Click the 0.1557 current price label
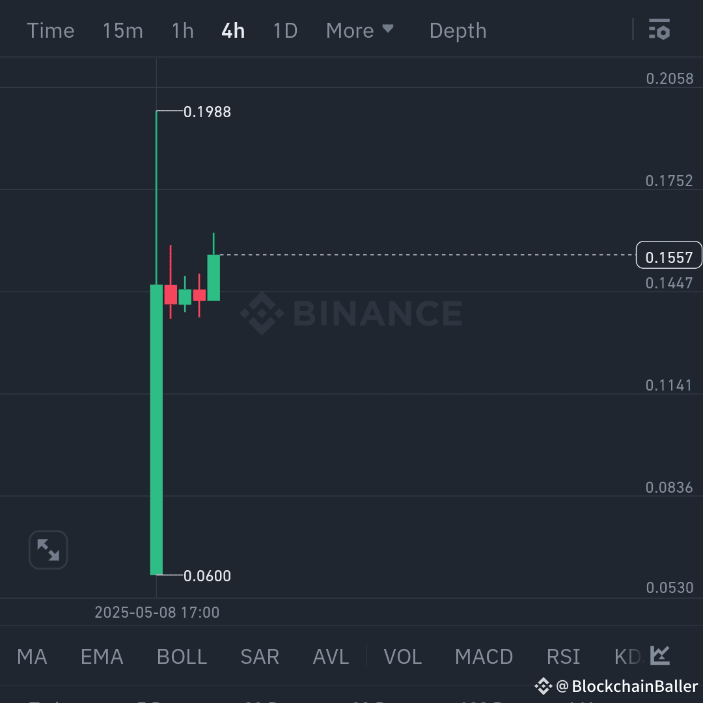This screenshot has width=703, height=703. coord(669,256)
